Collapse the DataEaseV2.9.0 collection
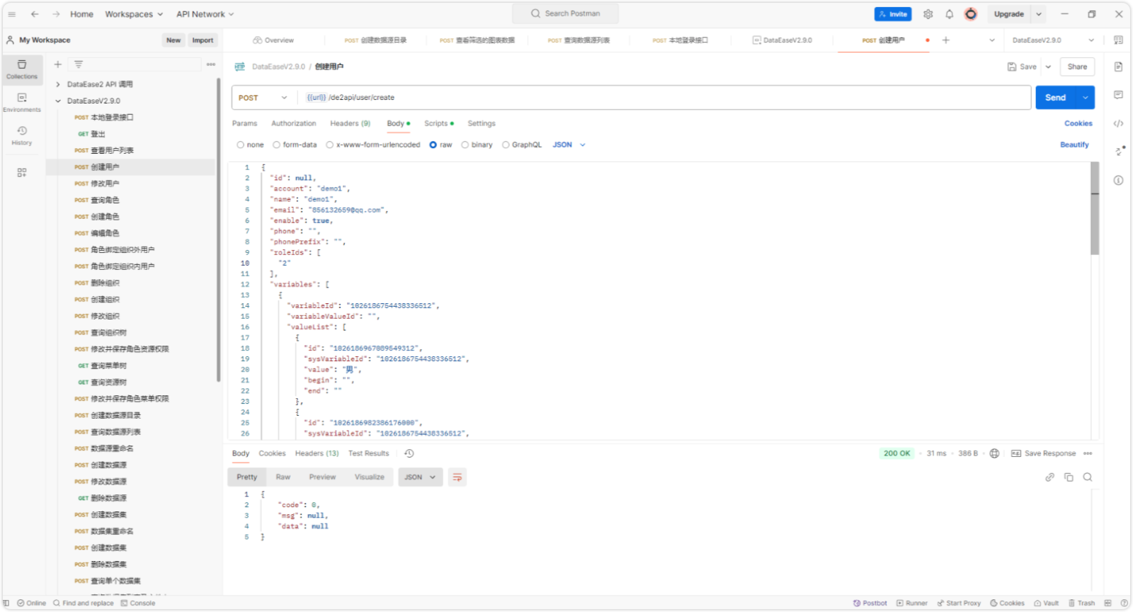The width and height of the screenshot is (1133, 612). [x=58, y=101]
